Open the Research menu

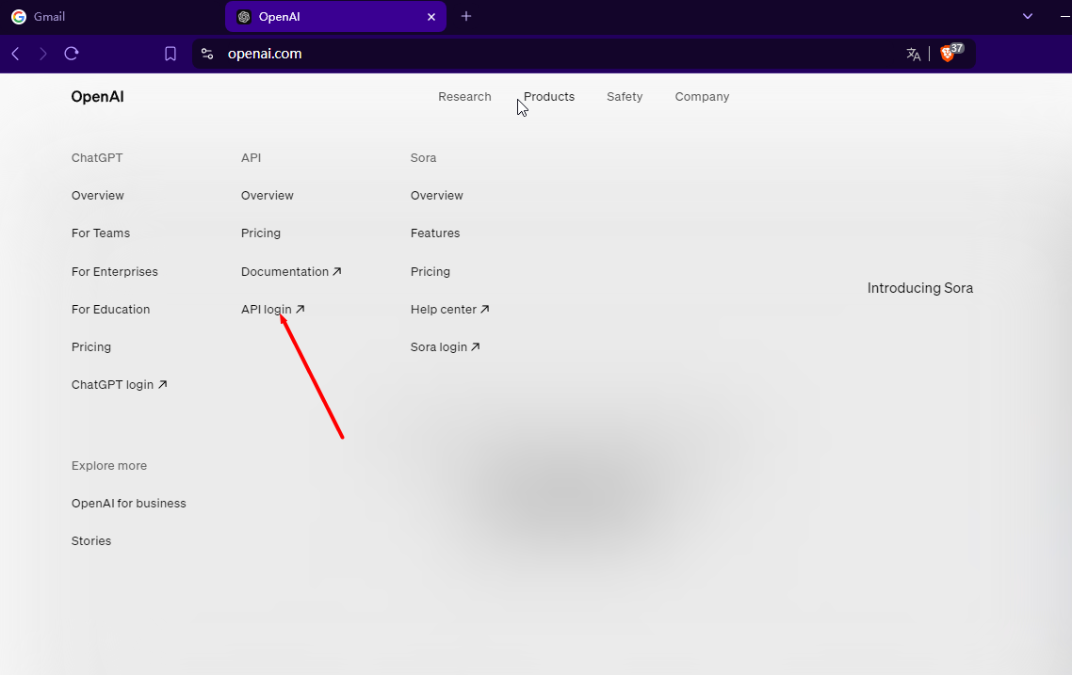[x=465, y=96]
